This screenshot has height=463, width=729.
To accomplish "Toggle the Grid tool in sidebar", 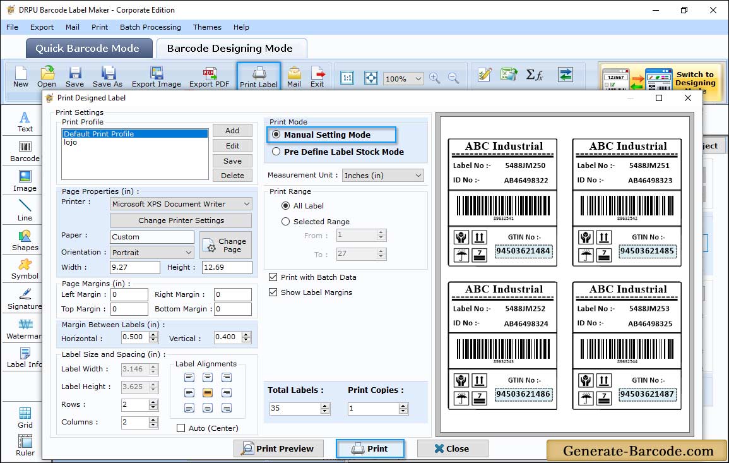I will pos(25,418).
